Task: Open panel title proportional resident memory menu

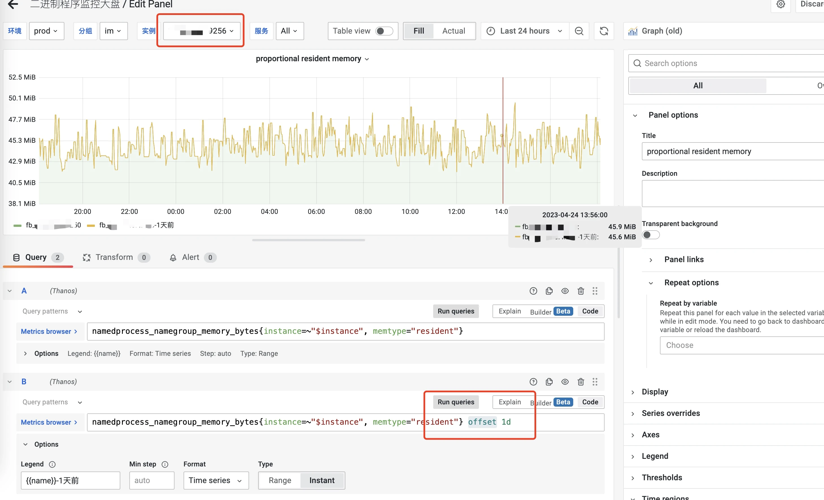Action: (312, 59)
